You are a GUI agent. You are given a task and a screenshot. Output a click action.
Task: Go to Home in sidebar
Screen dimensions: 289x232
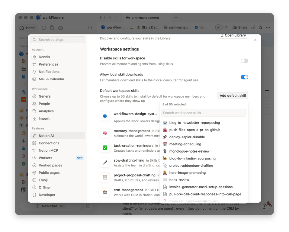coord(28,28)
